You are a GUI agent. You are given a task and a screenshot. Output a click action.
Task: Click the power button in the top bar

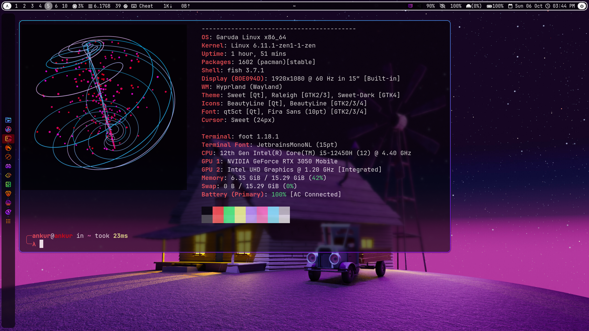(582, 6)
